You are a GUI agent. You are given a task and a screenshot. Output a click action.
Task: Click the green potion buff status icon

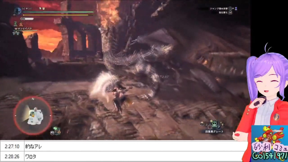[16, 24]
